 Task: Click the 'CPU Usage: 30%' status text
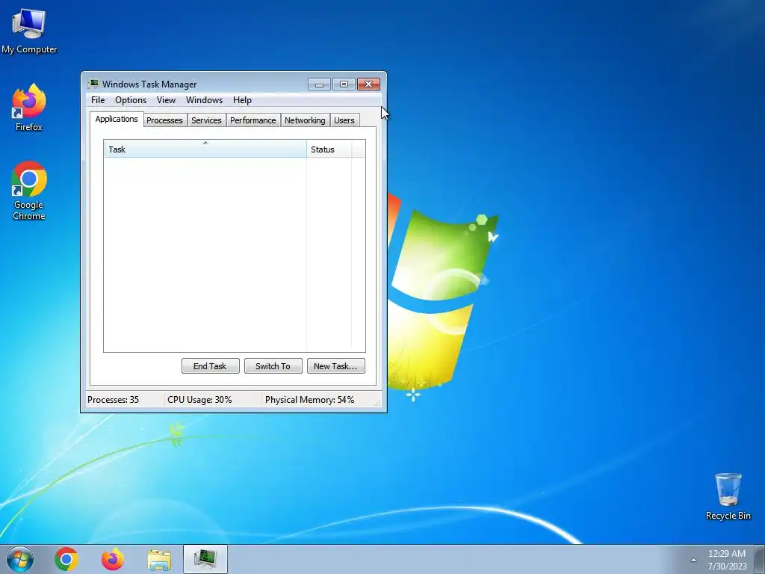point(199,400)
